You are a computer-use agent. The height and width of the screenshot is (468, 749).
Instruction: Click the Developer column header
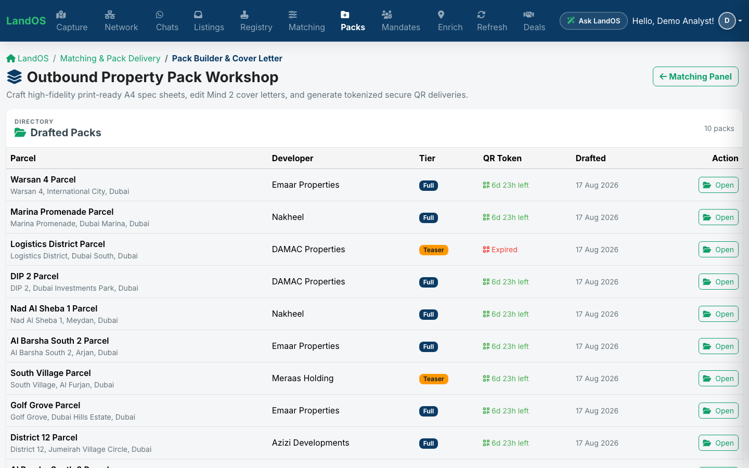click(x=292, y=158)
